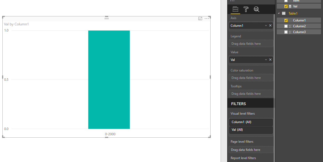The height and width of the screenshot is (162, 323).
Task: Expand the Column1 (All) visual filter
Action: pos(251,122)
